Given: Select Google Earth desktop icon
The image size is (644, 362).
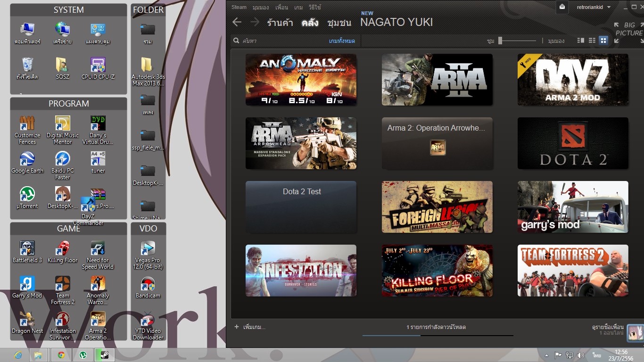Looking at the screenshot, I should tap(27, 163).
